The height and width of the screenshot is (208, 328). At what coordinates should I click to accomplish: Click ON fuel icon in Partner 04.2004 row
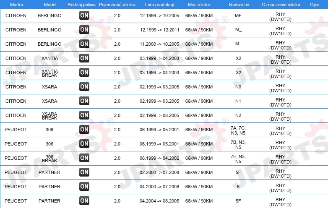[84, 201]
